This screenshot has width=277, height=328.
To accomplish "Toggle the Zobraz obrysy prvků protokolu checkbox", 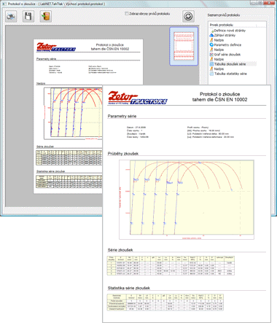I will click(x=126, y=14).
